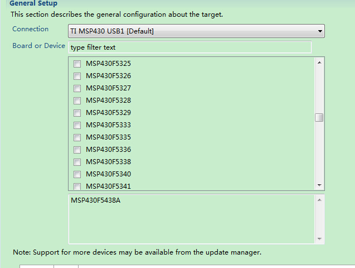The width and height of the screenshot is (355, 268).
Task: Check the MSP430F5335 checkbox
Action: (77, 137)
